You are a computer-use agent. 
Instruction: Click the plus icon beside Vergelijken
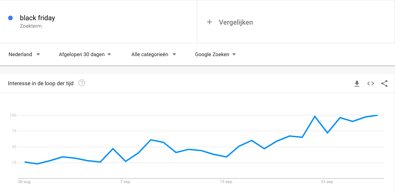point(210,22)
